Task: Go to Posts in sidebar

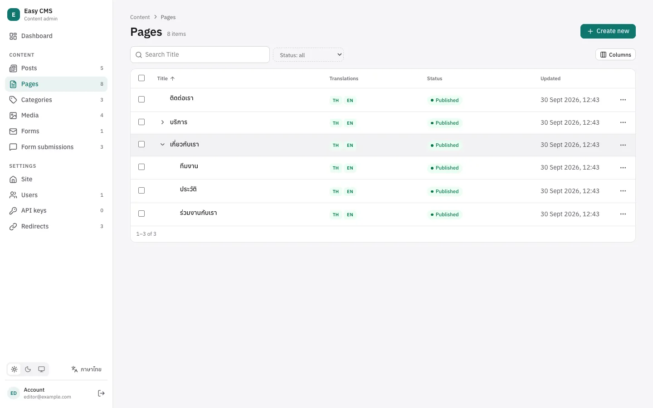Action: (x=56, y=68)
